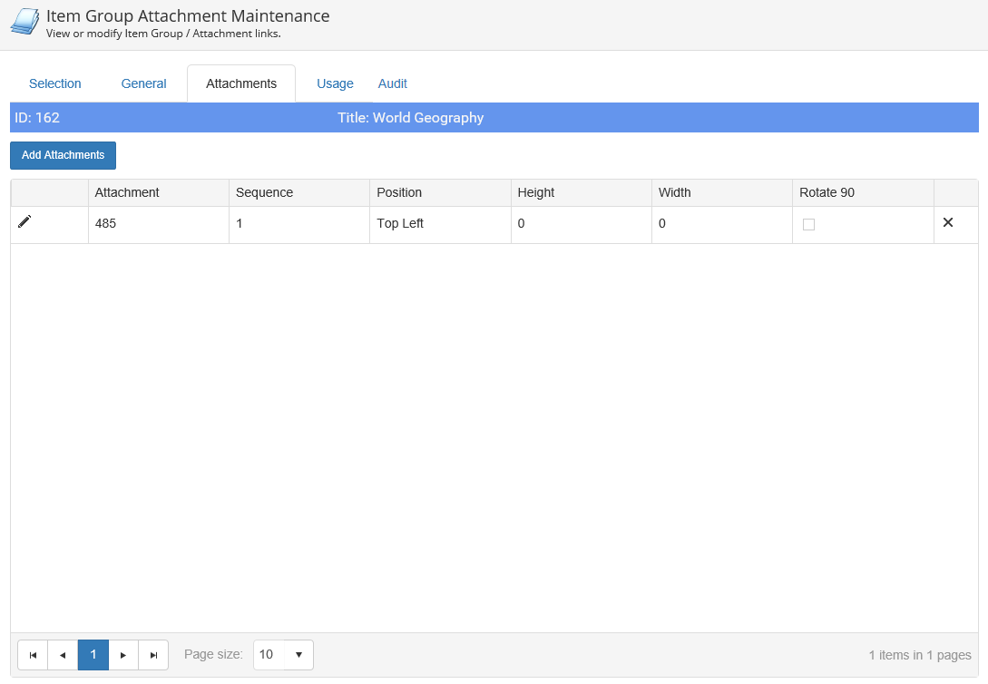Screen dimensions: 988x684
Task: Click the Position column header
Action: [399, 192]
